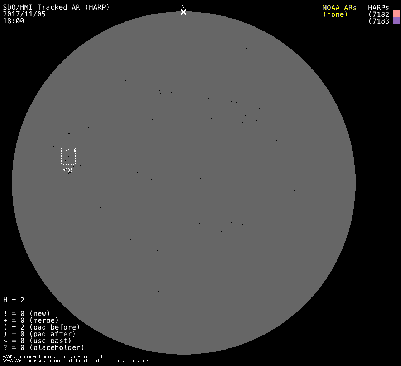The width and height of the screenshot is (401, 366).
Task: Click the ? = 0 (placeholder) line
Action: [44, 347]
